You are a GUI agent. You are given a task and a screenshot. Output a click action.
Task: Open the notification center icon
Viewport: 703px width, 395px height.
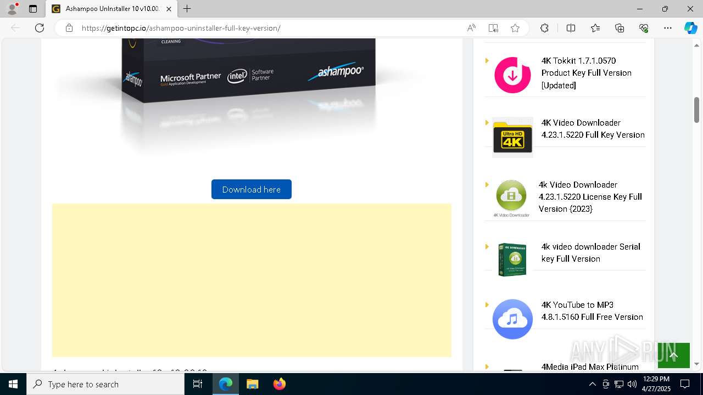pos(685,384)
